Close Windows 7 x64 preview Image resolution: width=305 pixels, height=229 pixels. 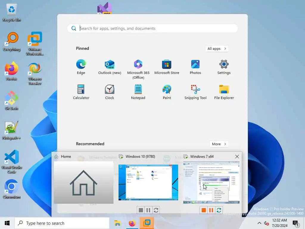[237, 157]
